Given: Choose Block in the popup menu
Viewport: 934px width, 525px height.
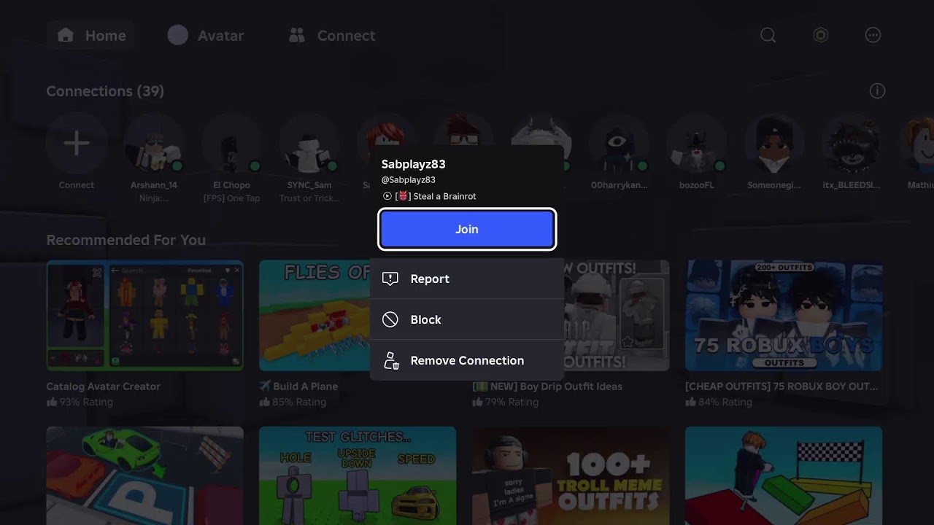Looking at the screenshot, I should [467, 319].
